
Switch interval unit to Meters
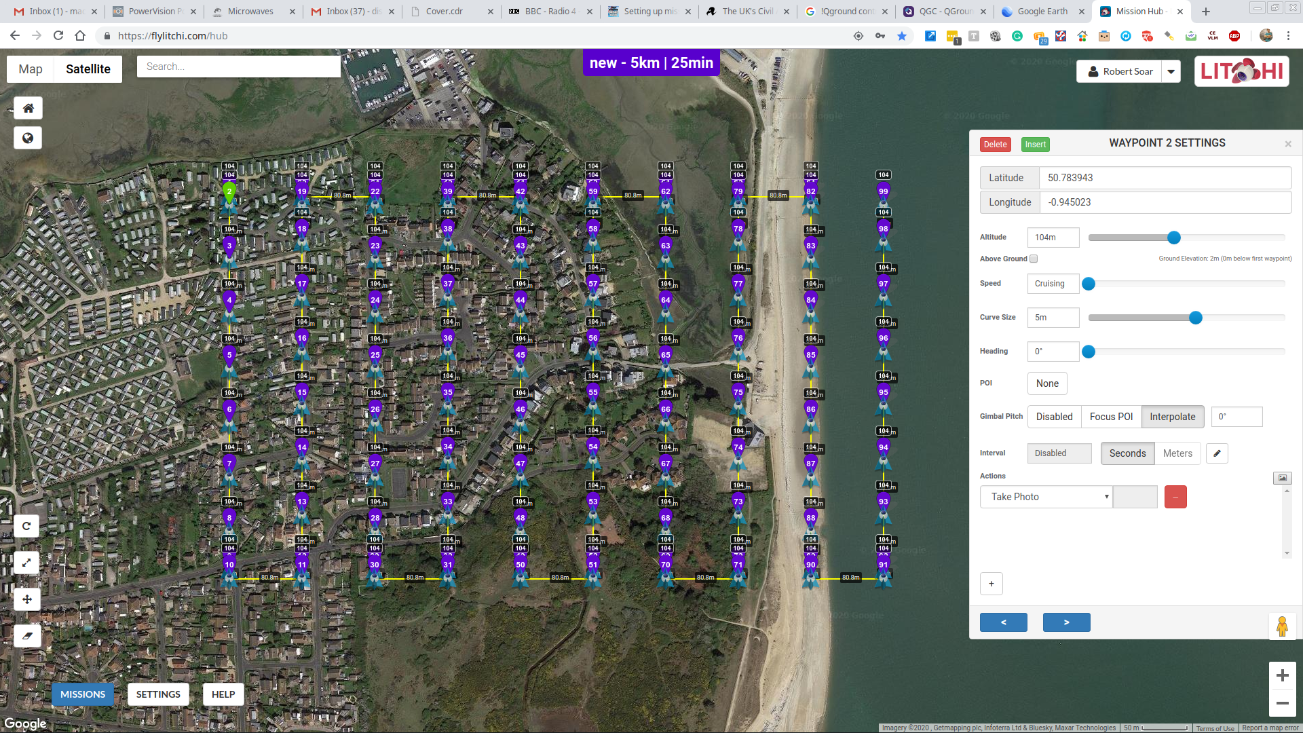pyautogui.click(x=1177, y=453)
